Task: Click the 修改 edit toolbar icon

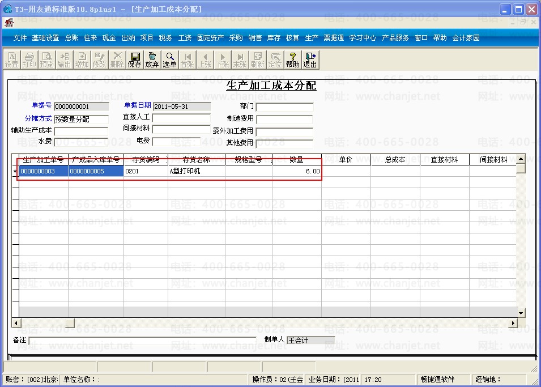Action: tap(99, 60)
